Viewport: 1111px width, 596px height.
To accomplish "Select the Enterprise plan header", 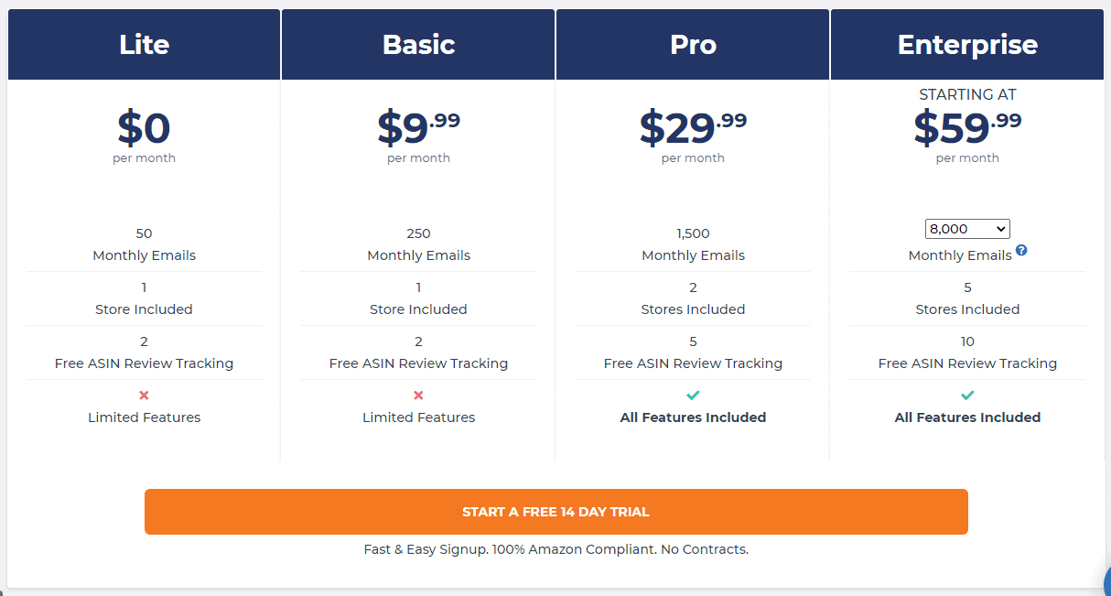I will pos(967,45).
